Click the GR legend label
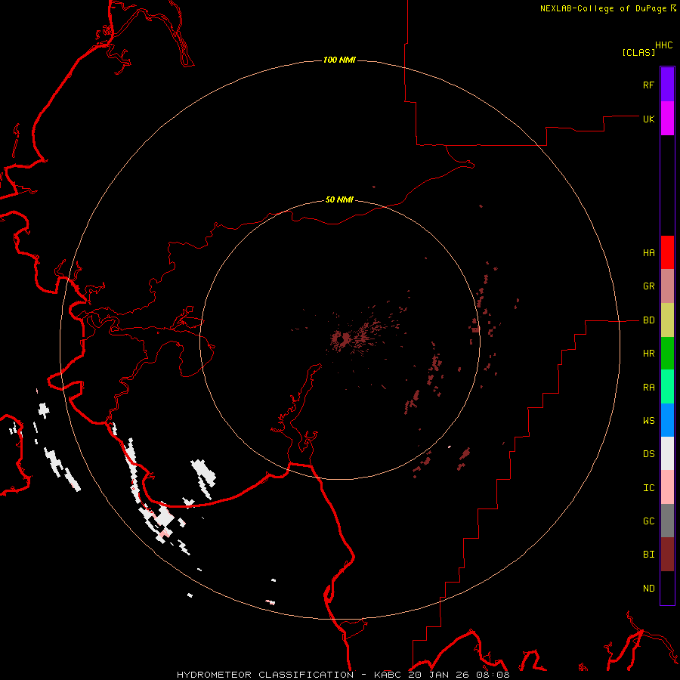680x680 pixels. [x=648, y=286]
